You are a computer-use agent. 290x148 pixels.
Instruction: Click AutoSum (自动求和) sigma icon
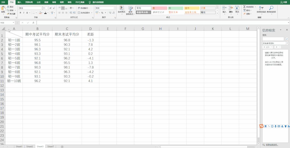pos(245,7)
